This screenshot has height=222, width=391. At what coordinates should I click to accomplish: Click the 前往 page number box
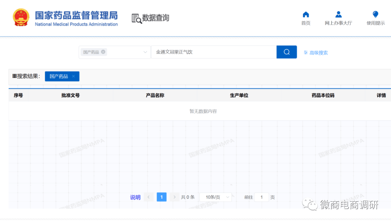pyautogui.click(x=261, y=197)
